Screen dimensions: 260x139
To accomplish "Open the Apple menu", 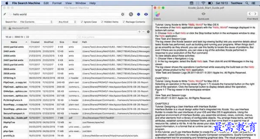I will coord(7,3).
